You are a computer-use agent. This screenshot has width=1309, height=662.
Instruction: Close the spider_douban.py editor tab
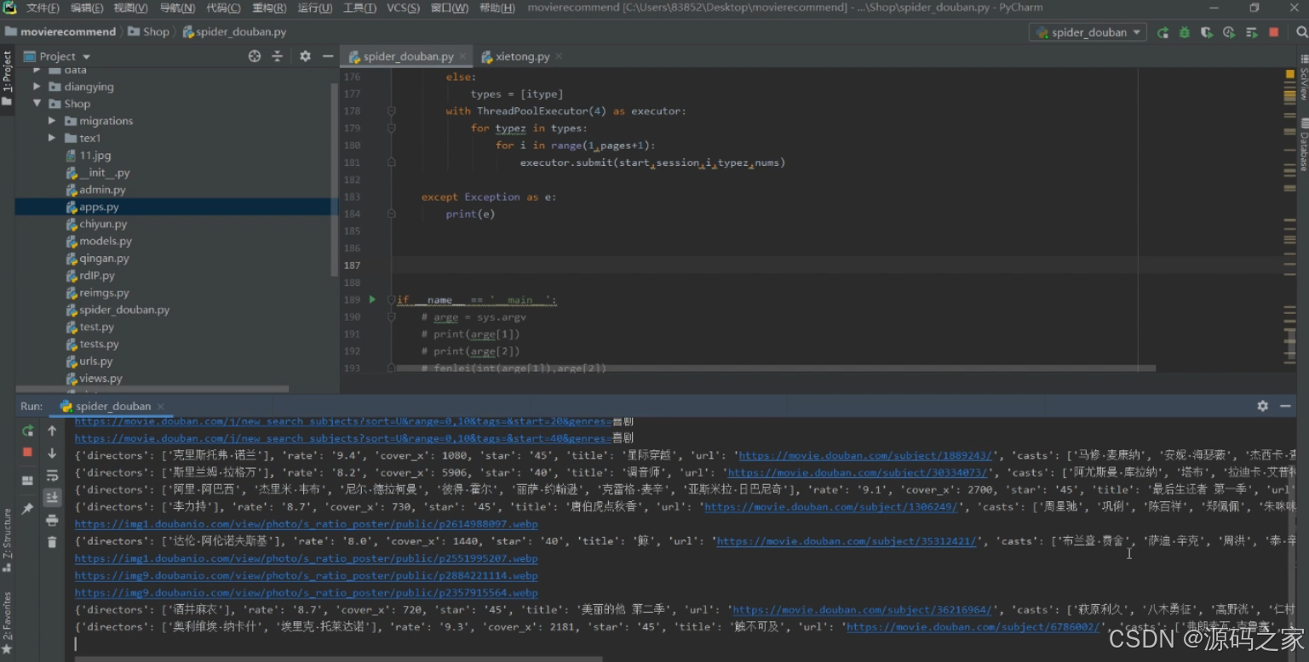[x=463, y=57]
